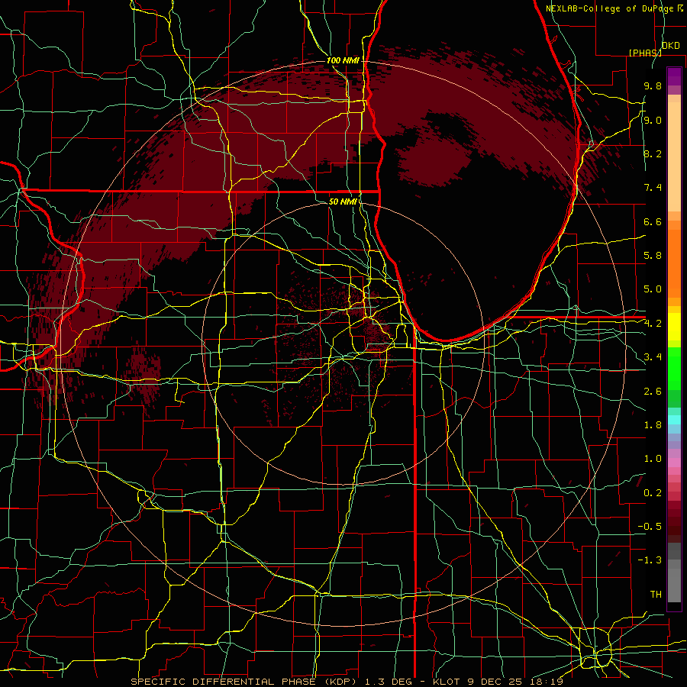Click the -0.5 value on color scale
The height and width of the screenshot is (687, 687).
650,527
